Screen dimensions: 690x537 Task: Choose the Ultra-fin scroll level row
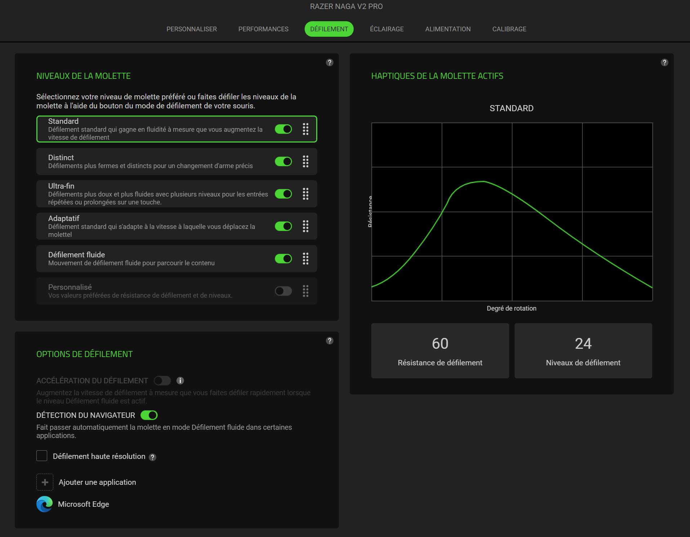[x=177, y=194]
